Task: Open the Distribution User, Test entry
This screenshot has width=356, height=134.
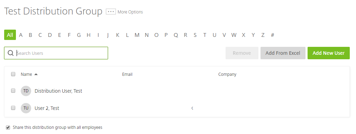Action: (x=58, y=91)
